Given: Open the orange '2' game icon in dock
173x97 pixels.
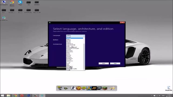Looking at the screenshot, I should tap(79, 88).
